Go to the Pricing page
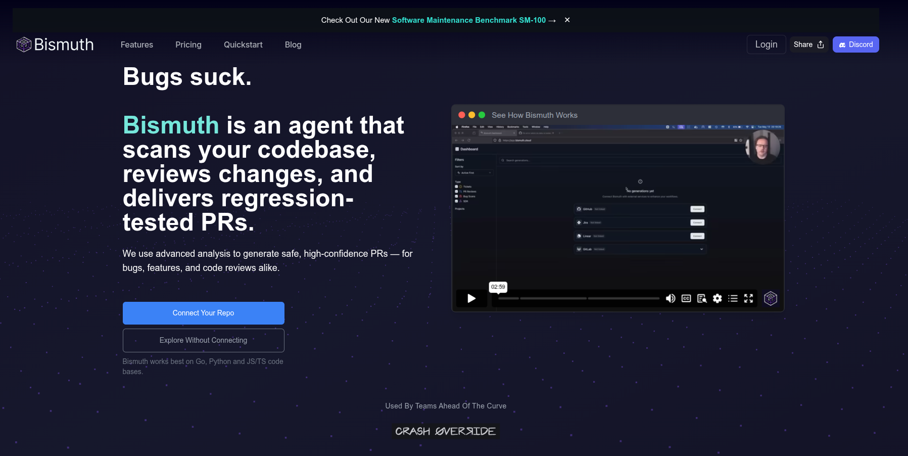 point(188,44)
